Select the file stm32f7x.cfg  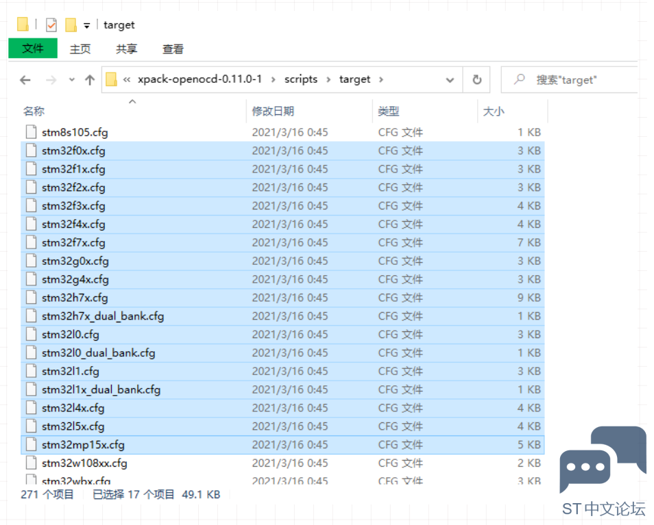pos(283,242)
